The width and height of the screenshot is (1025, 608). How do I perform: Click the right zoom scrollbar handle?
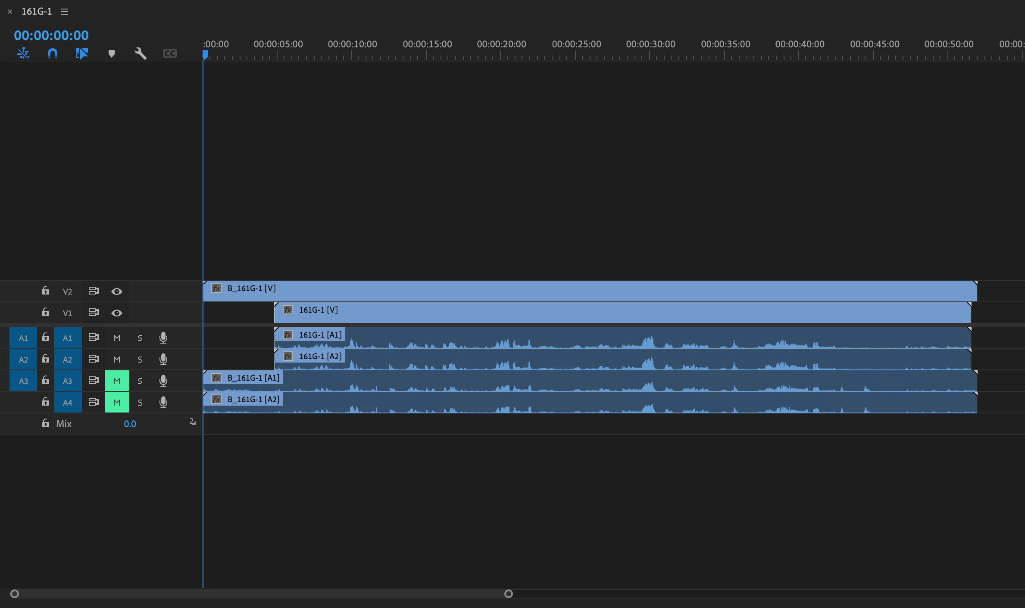click(509, 594)
